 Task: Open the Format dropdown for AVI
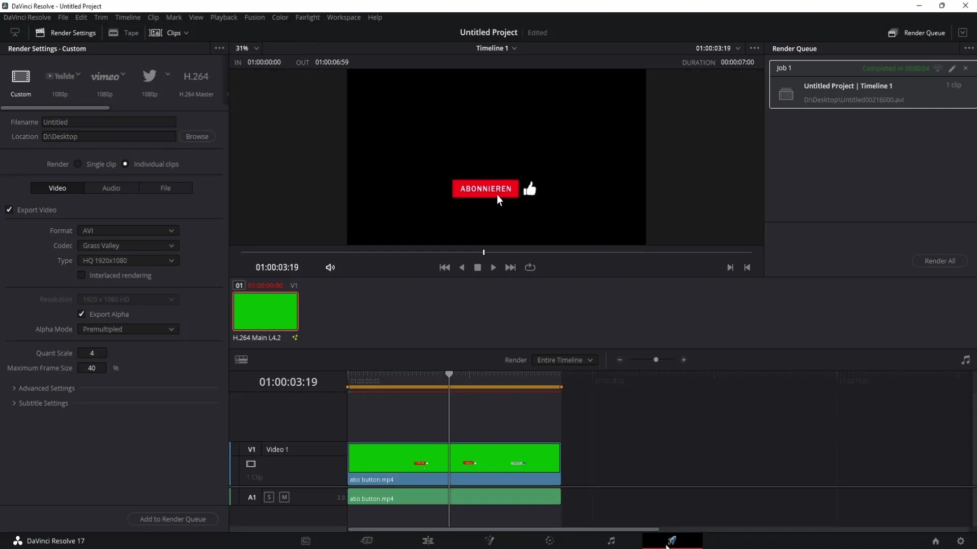point(128,231)
